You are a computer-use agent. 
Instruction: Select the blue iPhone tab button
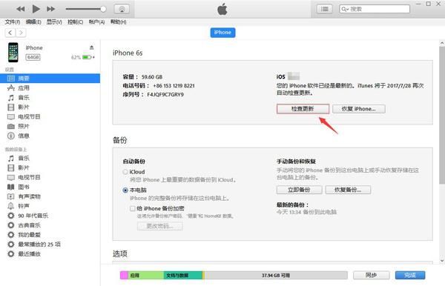point(222,33)
